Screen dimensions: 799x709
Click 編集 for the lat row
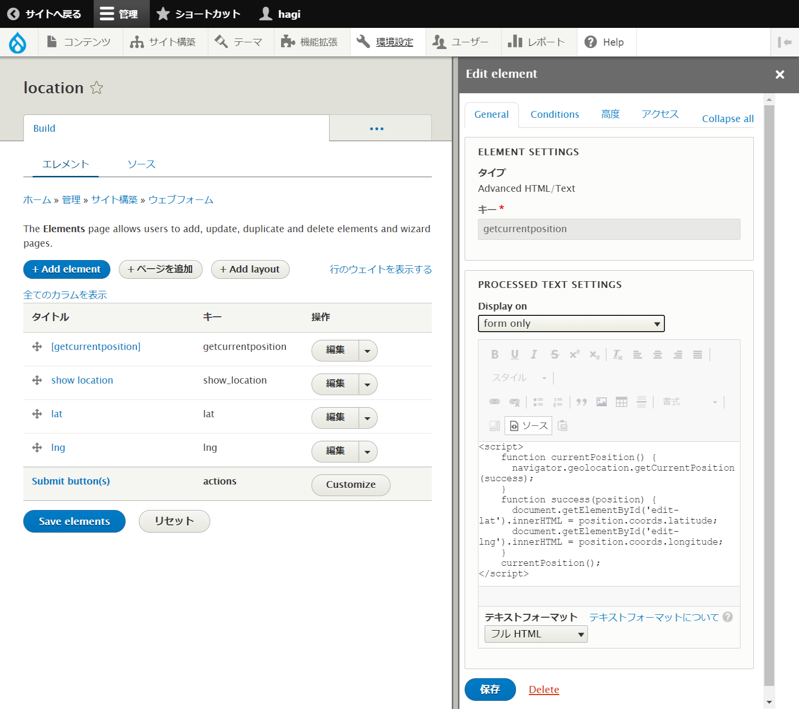tap(335, 418)
